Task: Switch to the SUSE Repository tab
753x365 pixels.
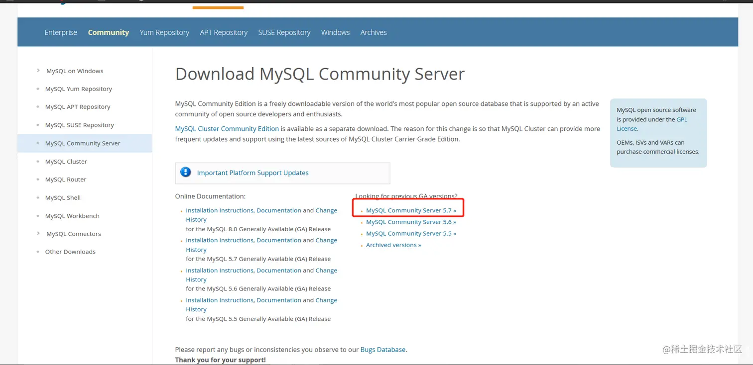Action: point(284,32)
